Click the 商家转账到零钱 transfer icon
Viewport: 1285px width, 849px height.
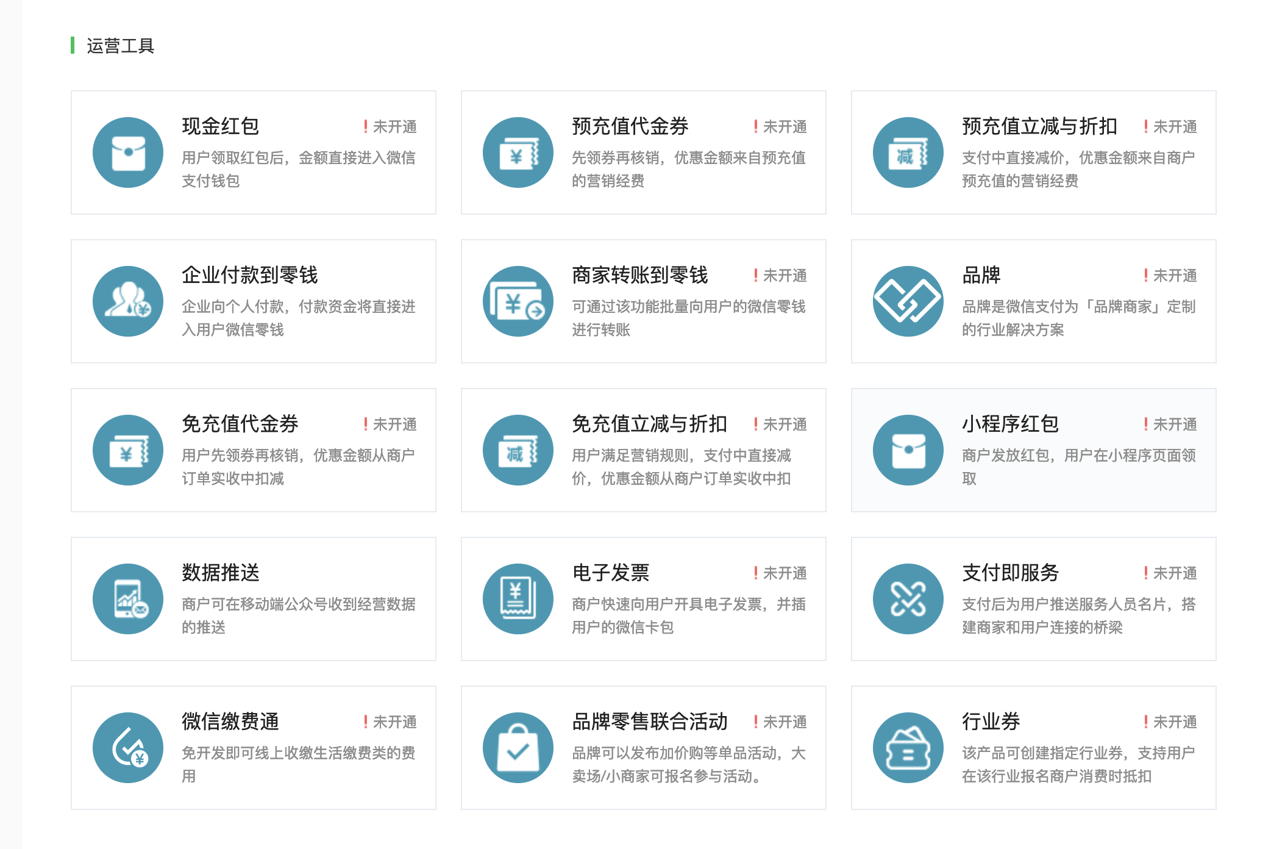pos(518,301)
